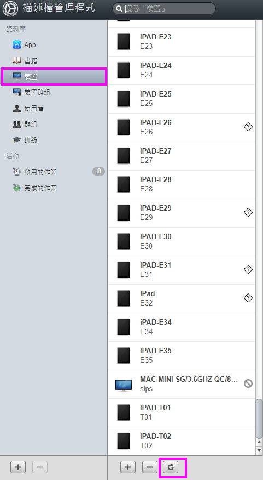This screenshot has height=480, width=263.
Task: Click the remove device minus button
Action: pyautogui.click(x=149, y=467)
